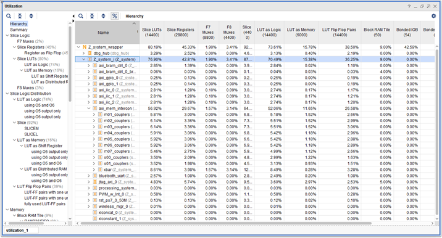442x238 pixels.
Task: Click the table's horizontal scrollbar
Action: [226, 223]
